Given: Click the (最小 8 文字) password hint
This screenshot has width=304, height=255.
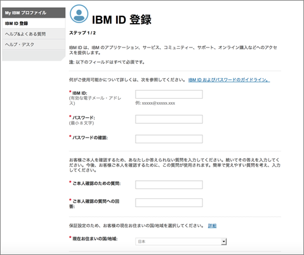Looking at the screenshot, I should 81,123.
